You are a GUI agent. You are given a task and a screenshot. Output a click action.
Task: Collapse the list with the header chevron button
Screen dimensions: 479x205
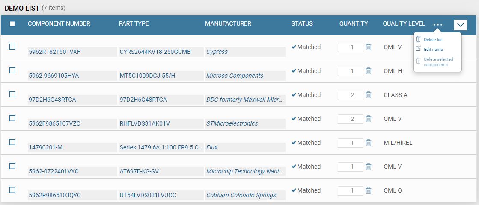461,25
